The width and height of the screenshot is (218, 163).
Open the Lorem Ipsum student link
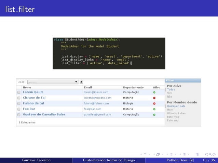pyautogui.click(x=33, y=92)
